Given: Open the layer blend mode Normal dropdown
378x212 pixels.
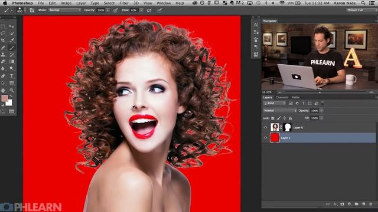Looking at the screenshot, I should pos(280,111).
